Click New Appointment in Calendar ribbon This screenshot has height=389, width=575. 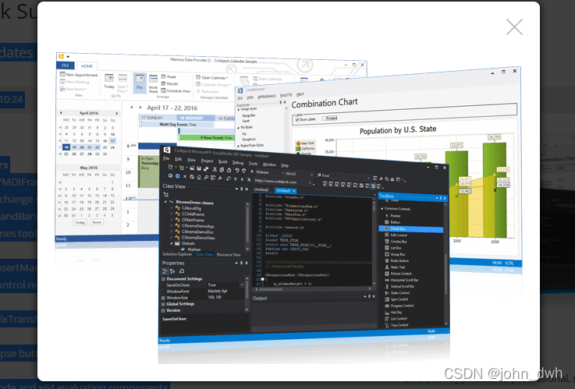click(x=79, y=74)
